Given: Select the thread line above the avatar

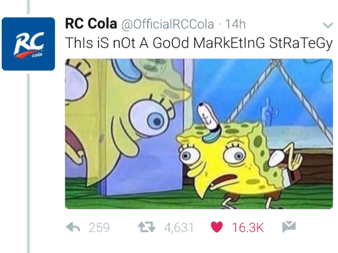Looking at the screenshot, I should point(28,7).
